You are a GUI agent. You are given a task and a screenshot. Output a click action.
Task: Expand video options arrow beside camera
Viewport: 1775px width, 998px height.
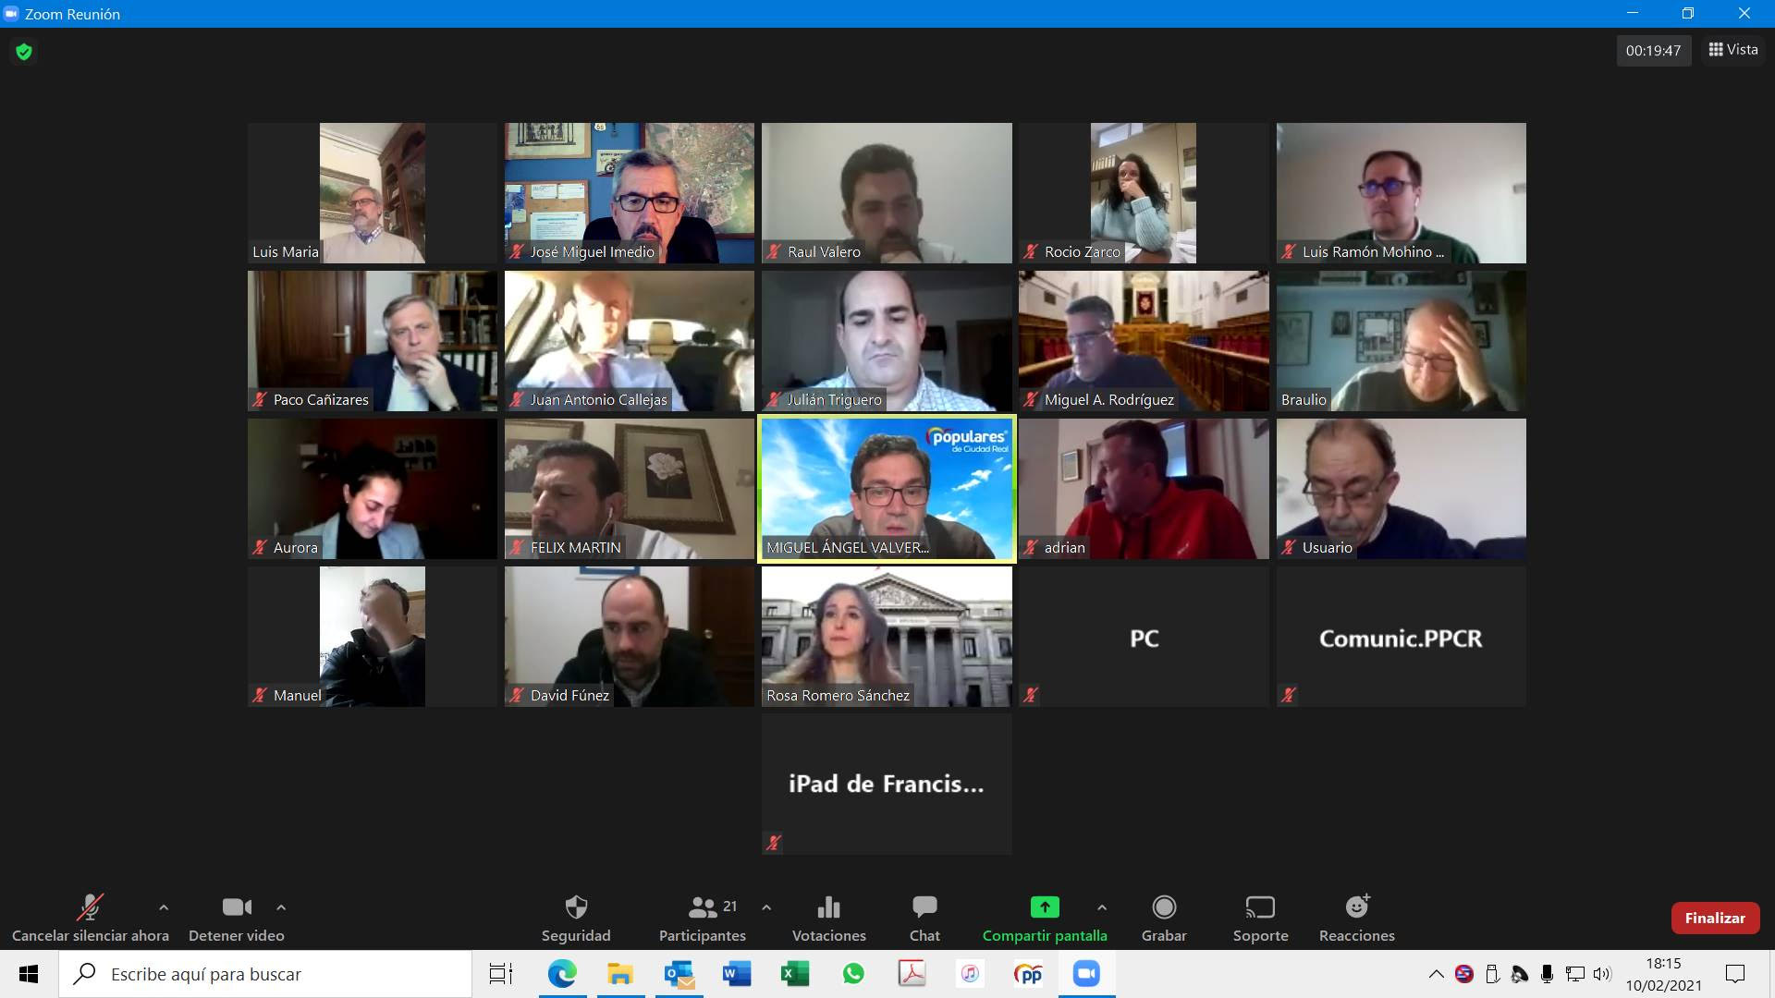(x=281, y=907)
